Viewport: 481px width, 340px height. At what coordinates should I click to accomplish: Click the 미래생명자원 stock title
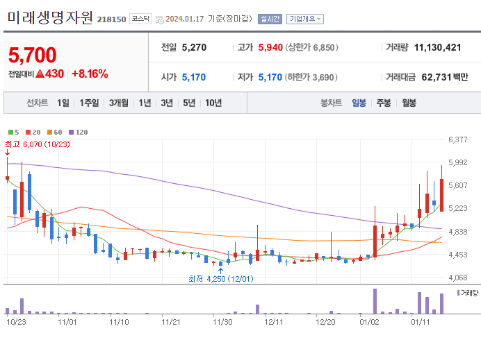[49, 17]
